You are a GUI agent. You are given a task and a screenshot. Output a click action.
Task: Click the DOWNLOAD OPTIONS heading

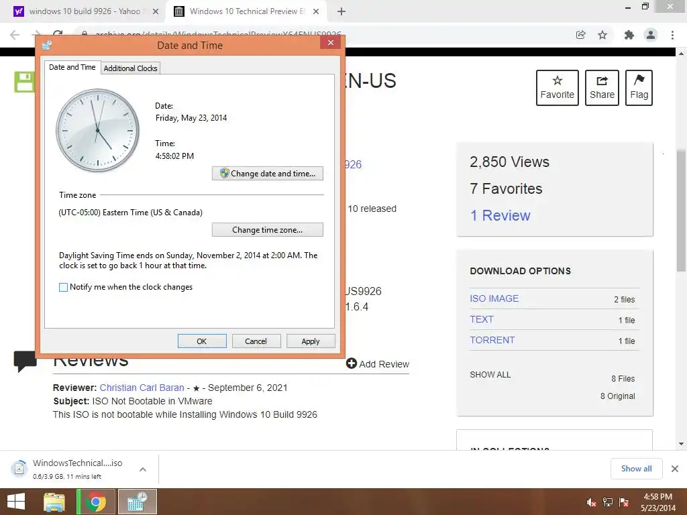[x=521, y=271]
